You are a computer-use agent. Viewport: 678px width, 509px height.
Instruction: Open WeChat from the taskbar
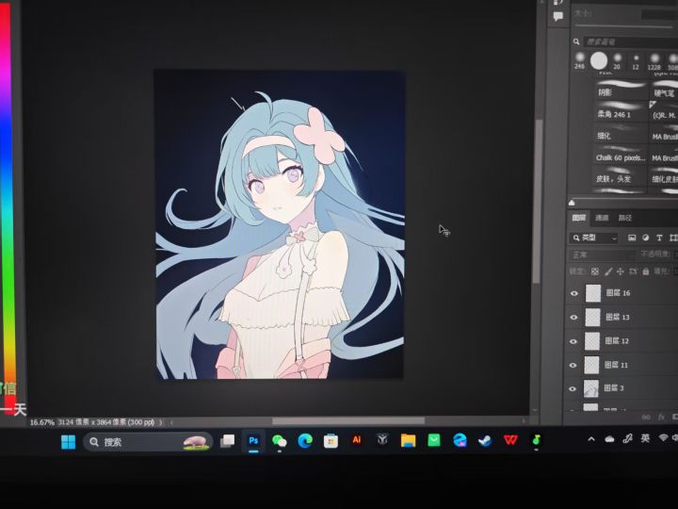tap(280, 440)
